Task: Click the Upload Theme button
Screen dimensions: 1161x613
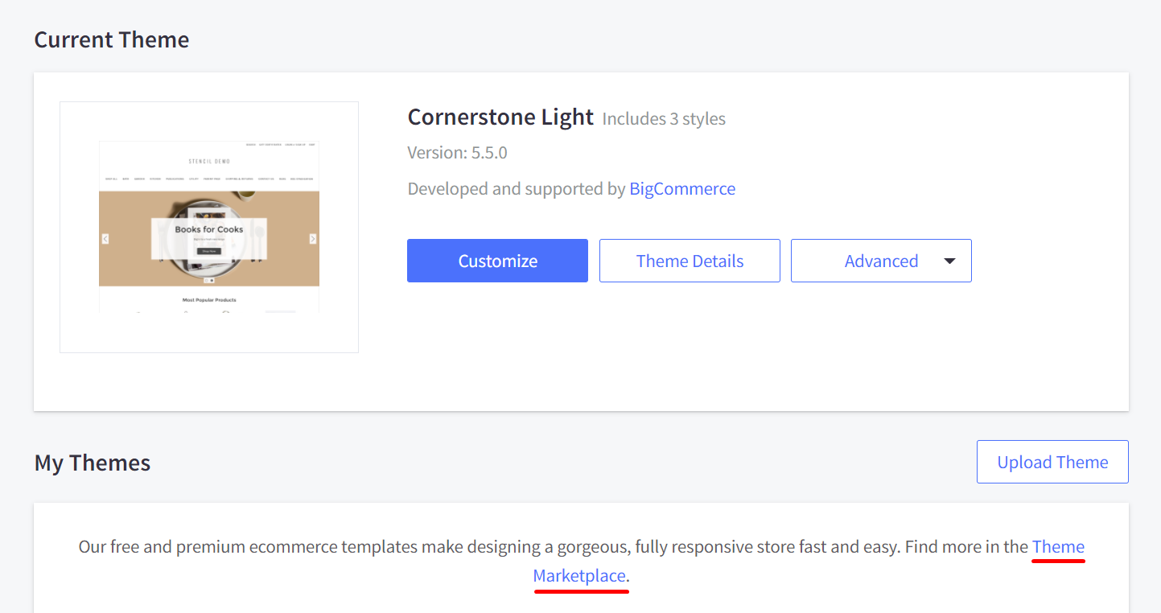Action: (1052, 462)
